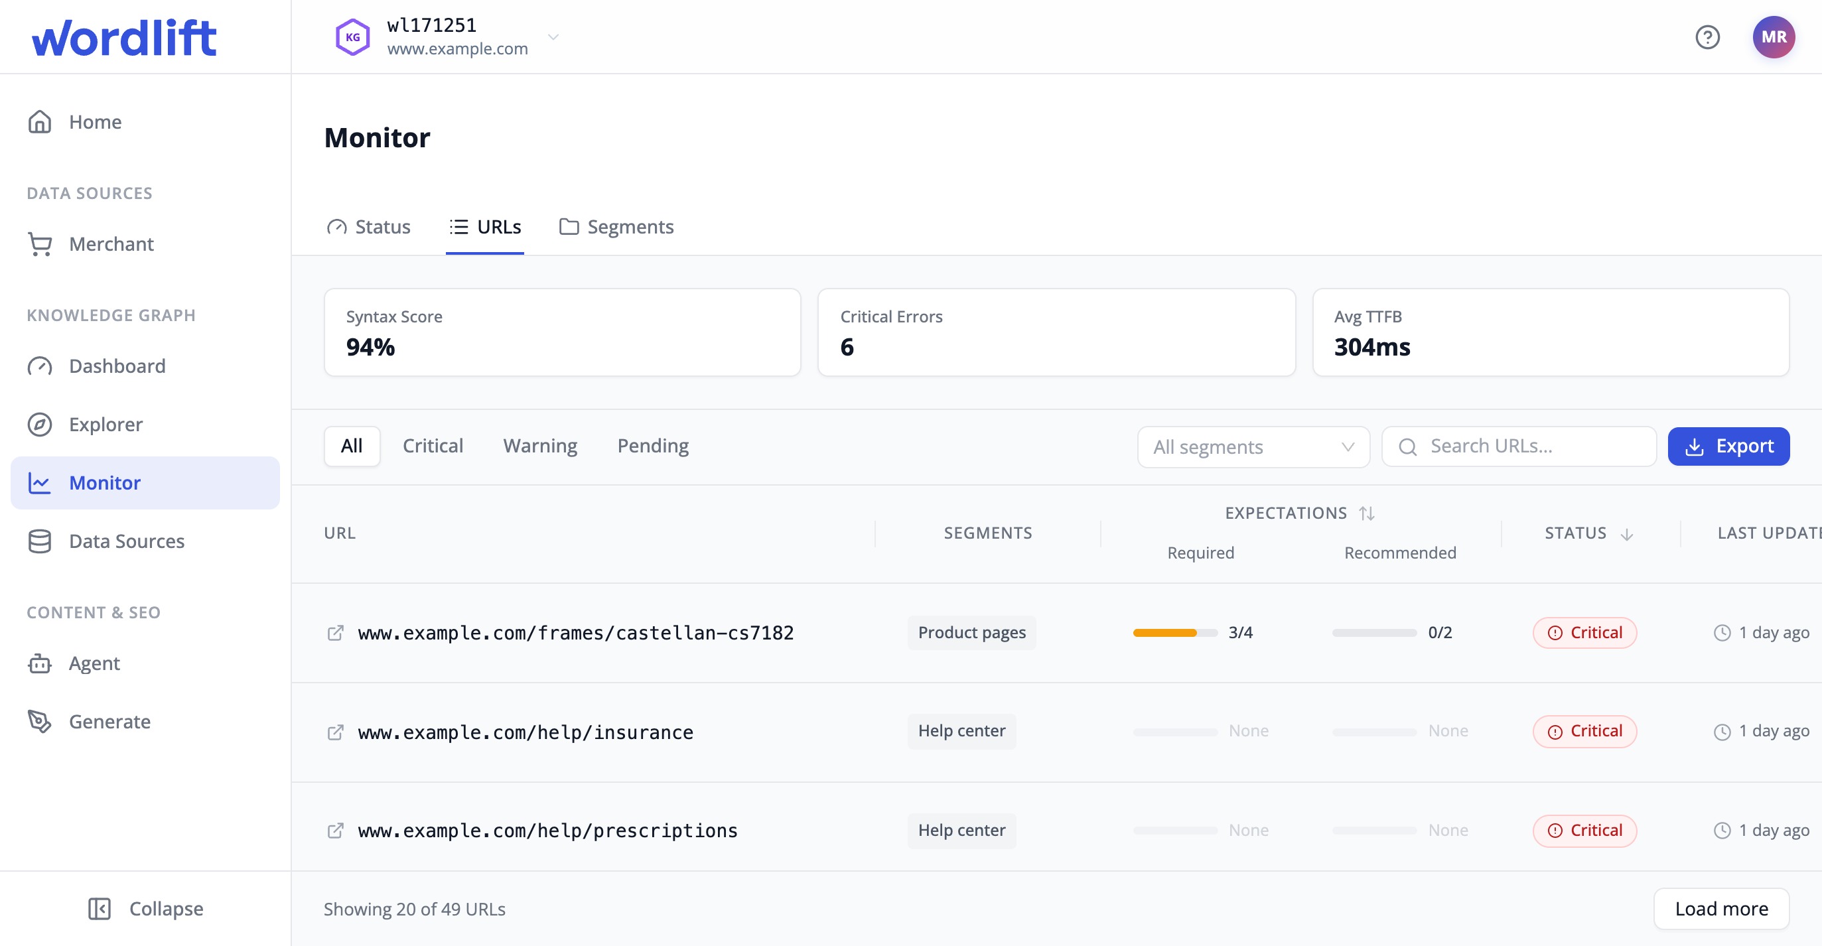This screenshot has height=946, width=1822.
Task: Click Help center tag for help/insurance
Action: (962, 731)
